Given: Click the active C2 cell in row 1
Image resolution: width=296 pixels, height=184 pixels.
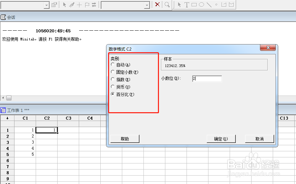Looking at the screenshot, I should [46, 130].
